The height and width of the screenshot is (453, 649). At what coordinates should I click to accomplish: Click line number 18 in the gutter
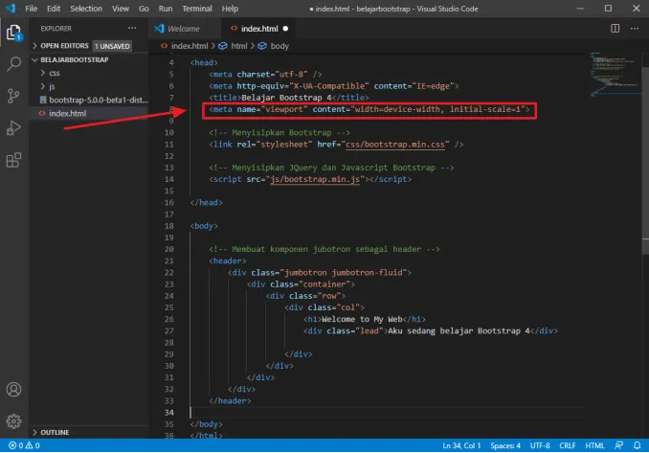(168, 226)
